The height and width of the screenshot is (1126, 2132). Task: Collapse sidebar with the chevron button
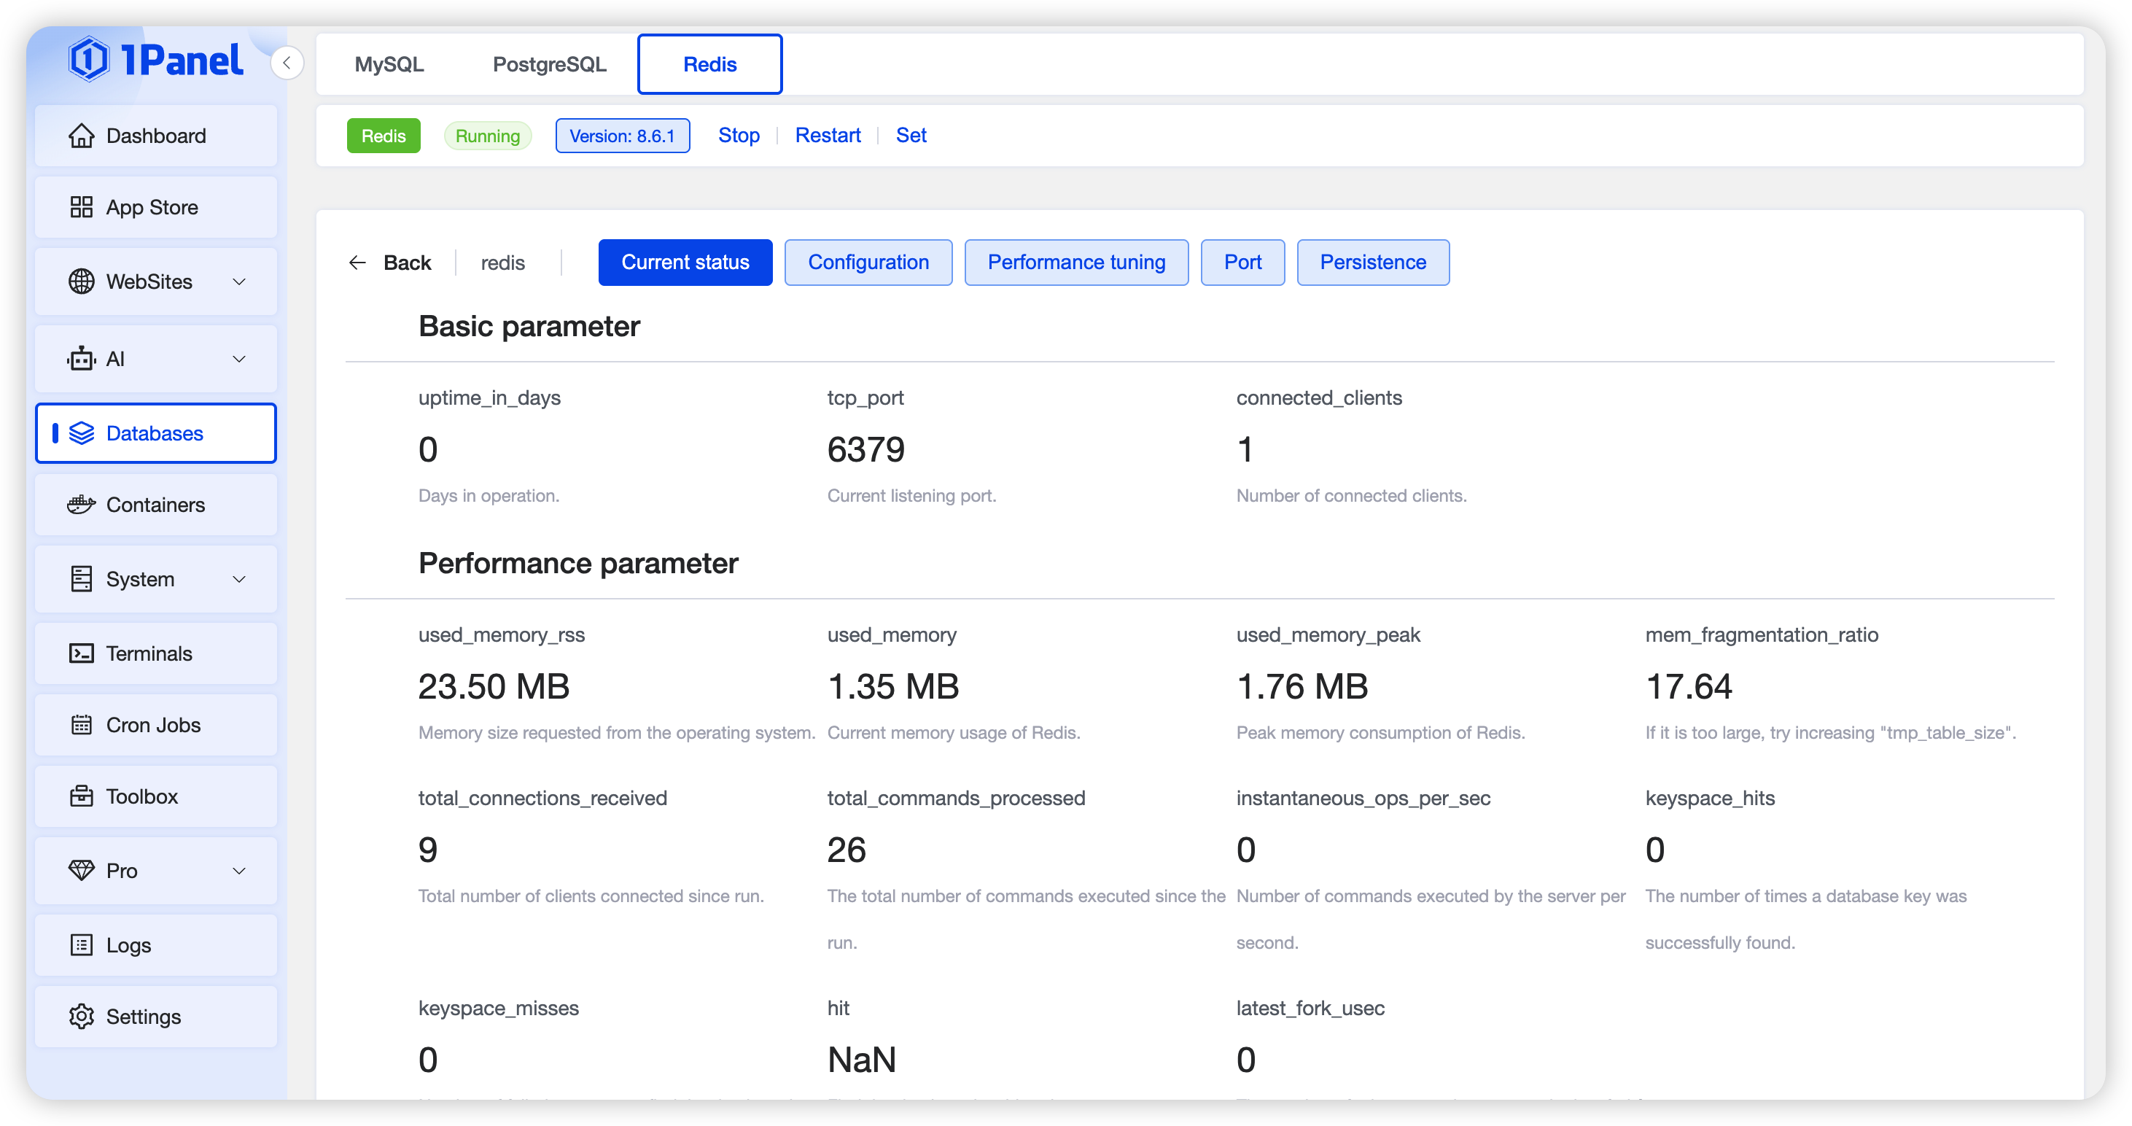pyautogui.click(x=287, y=63)
